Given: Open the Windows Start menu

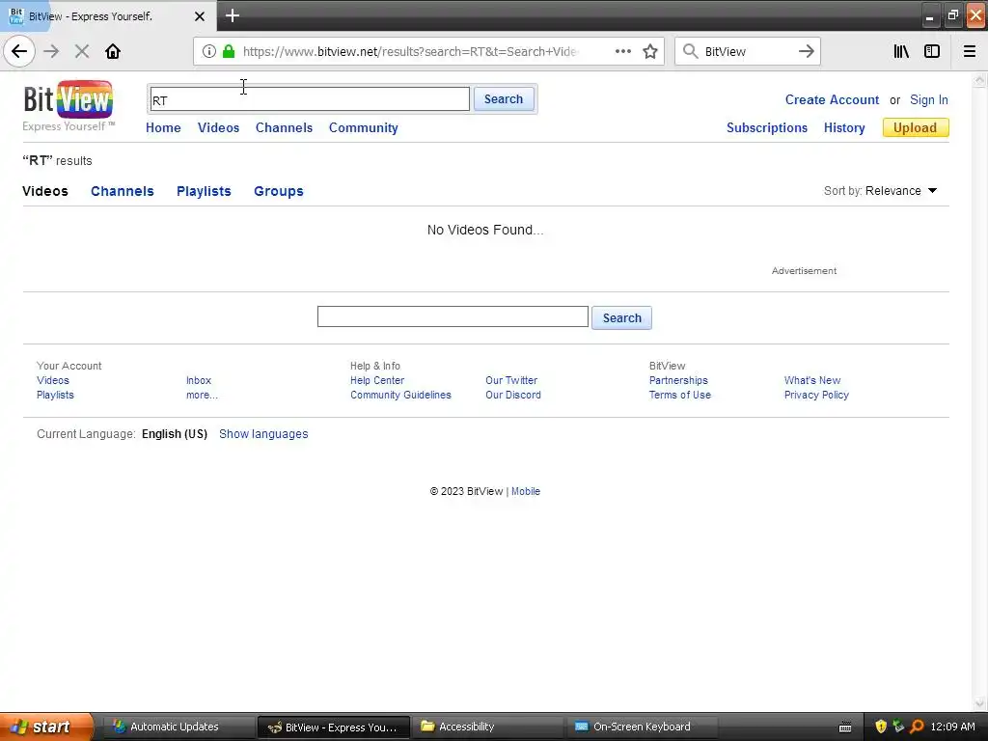Looking at the screenshot, I should coord(46,727).
